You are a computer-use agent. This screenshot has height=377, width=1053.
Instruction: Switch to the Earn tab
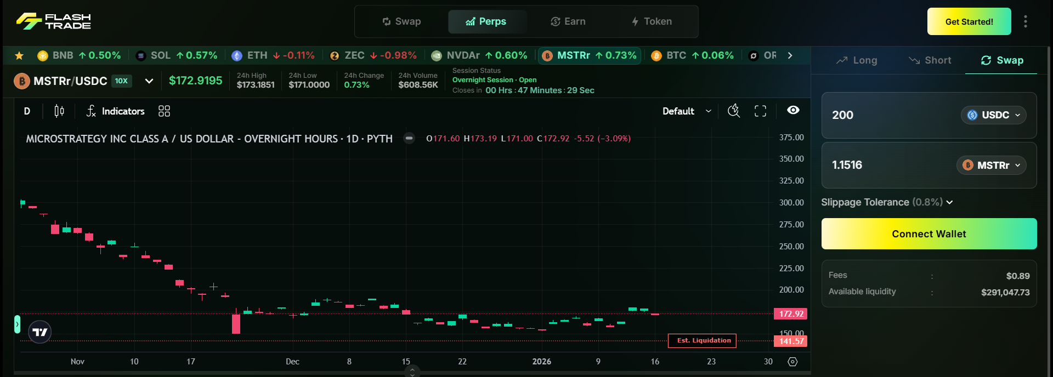coord(568,21)
